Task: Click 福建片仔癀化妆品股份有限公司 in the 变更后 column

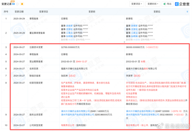Action: (142, 69)
